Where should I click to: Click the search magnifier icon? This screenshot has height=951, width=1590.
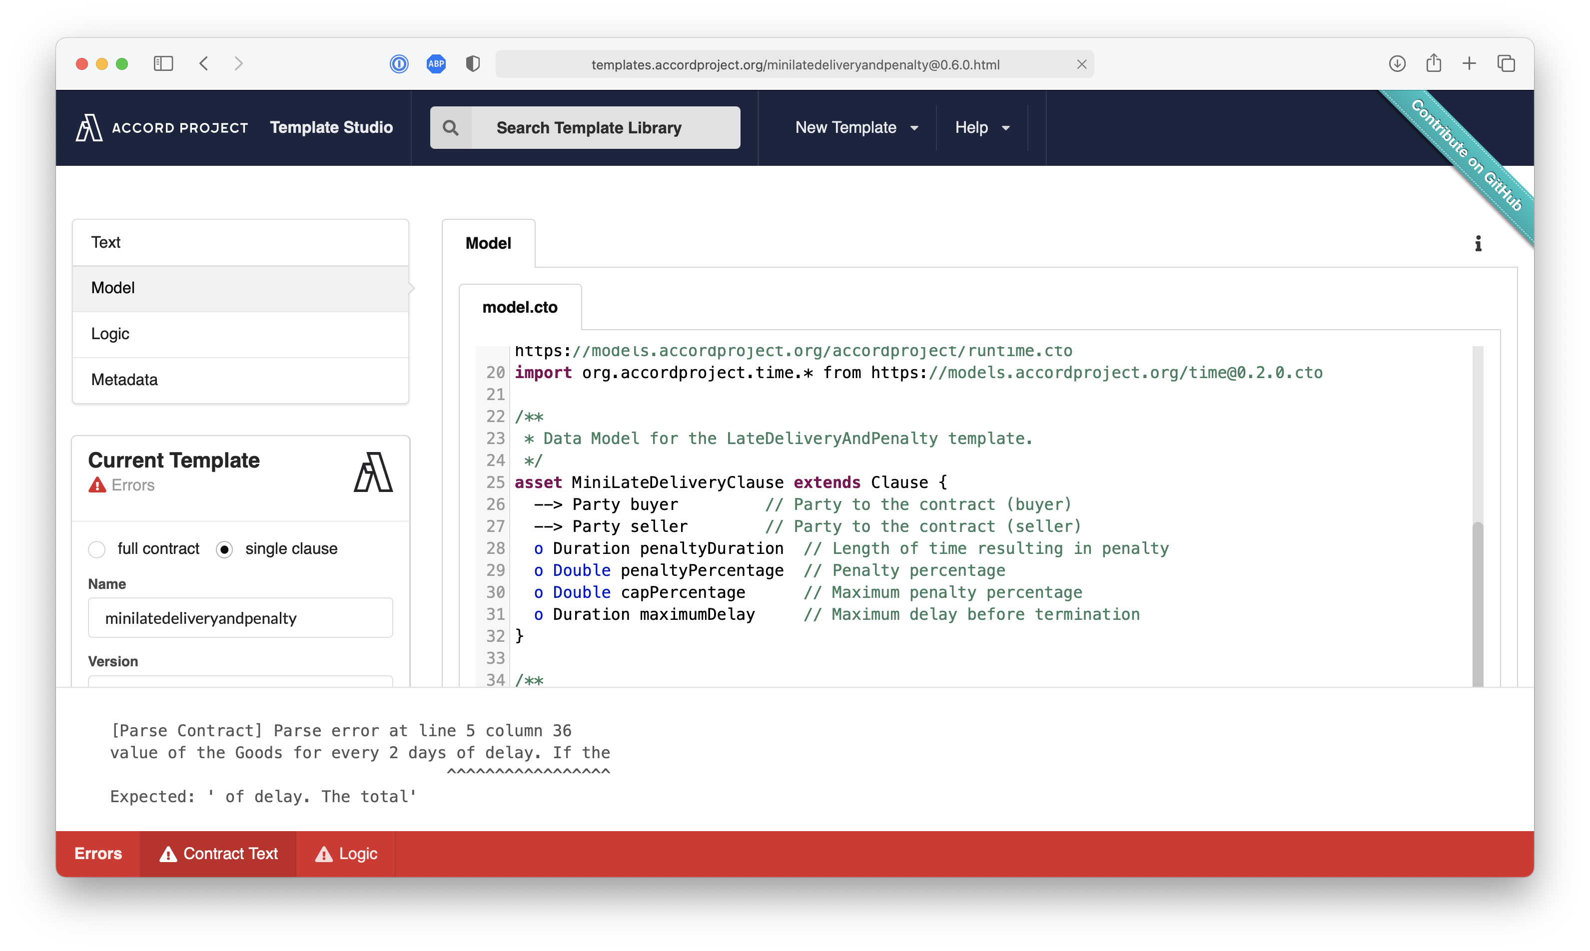[x=451, y=128]
